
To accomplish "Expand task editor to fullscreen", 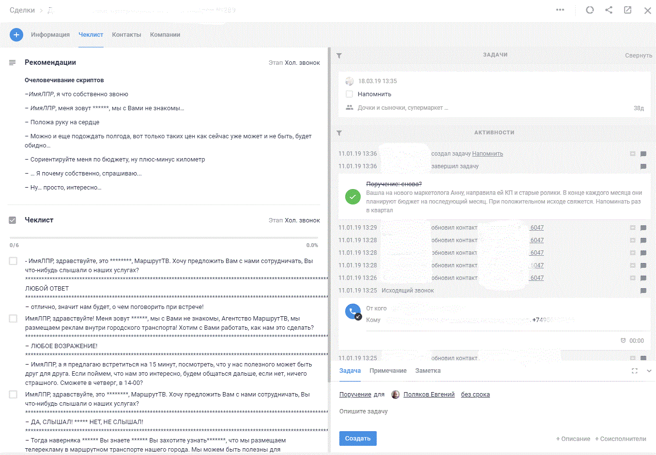I will click(634, 371).
